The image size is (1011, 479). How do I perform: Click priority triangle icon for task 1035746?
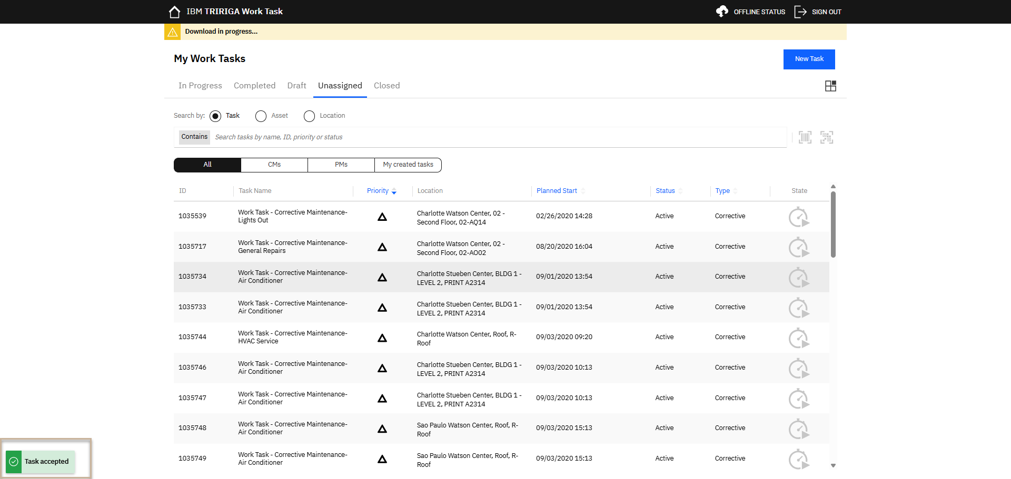tap(382, 368)
